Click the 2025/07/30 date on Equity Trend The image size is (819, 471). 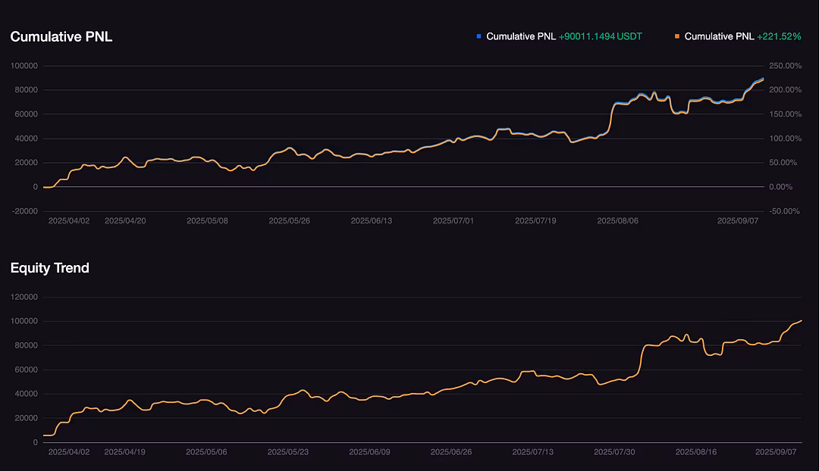tap(614, 452)
